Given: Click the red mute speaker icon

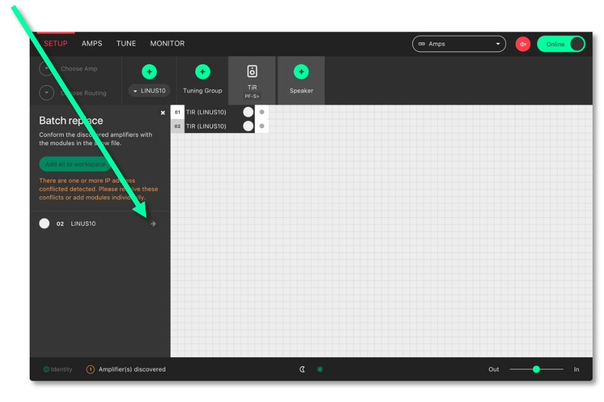Looking at the screenshot, I should (x=522, y=44).
